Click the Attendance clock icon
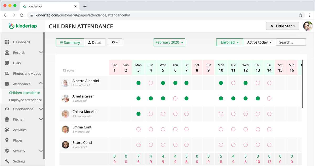 (7, 84)
